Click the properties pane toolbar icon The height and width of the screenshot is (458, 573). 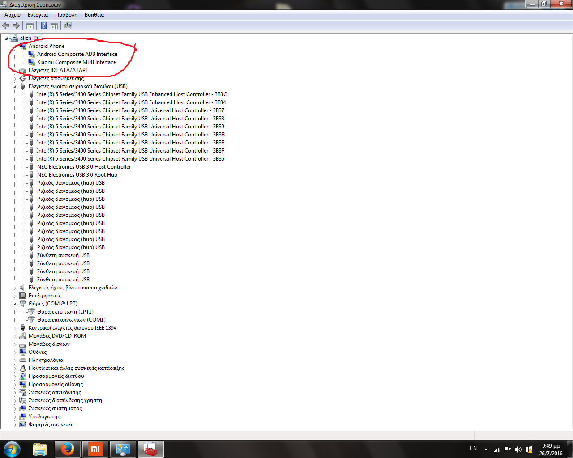[54, 25]
